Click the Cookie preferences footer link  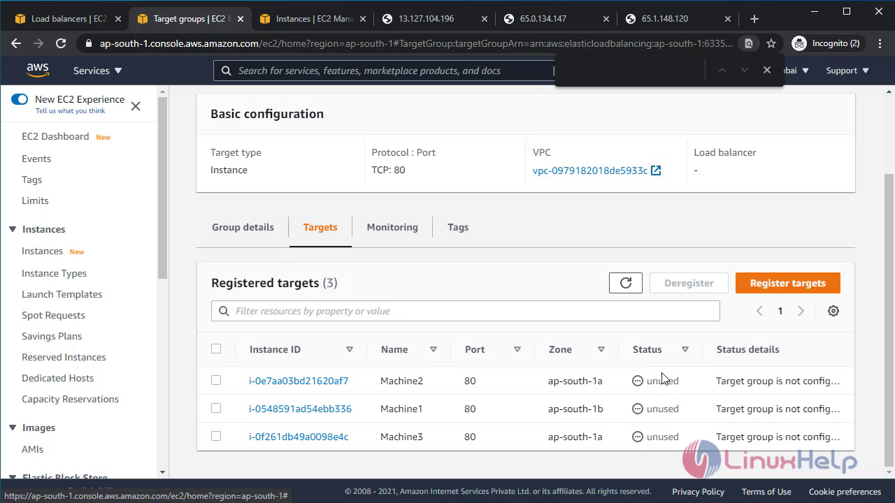[845, 491]
